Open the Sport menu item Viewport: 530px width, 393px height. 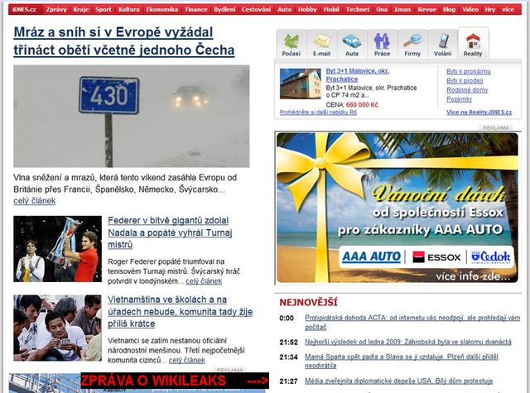(103, 9)
